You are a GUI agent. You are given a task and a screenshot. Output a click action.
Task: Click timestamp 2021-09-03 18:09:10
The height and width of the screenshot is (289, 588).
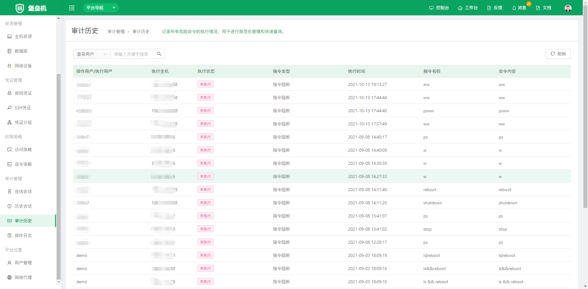click(x=367, y=282)
